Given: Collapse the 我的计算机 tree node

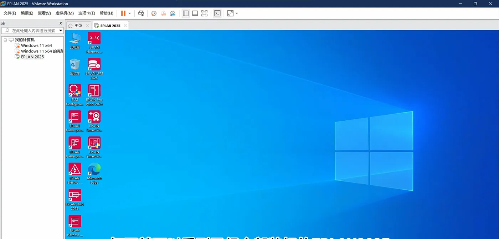Looking at the screenshot, I should click(5, 40).
